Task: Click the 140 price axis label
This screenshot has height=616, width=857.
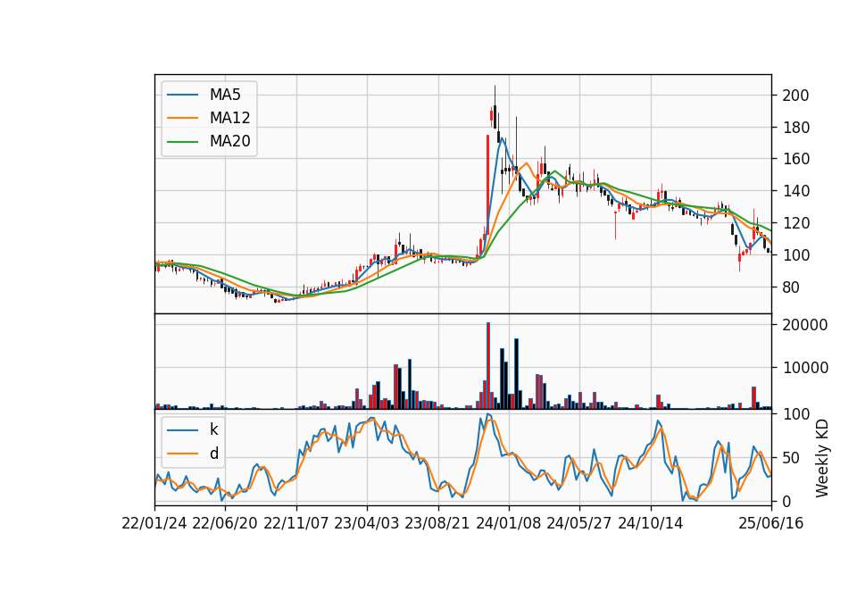Action: (795, 191)
